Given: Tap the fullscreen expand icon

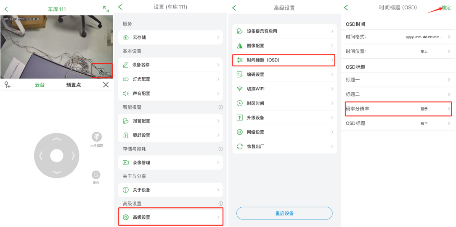Looking at the screenshot, I should (106, 9).
